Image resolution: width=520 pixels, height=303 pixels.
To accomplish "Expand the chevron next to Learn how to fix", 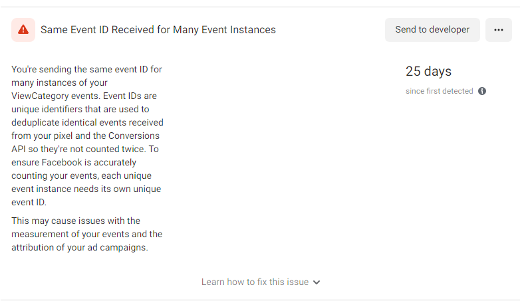I will [x=317, y=282].
